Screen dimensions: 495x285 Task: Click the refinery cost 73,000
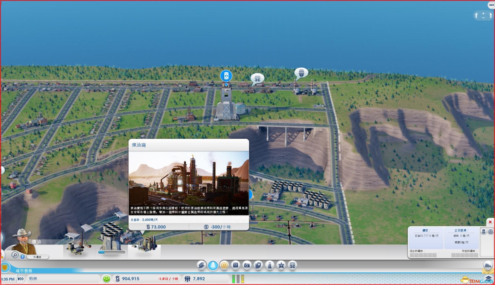pos(156,227)
